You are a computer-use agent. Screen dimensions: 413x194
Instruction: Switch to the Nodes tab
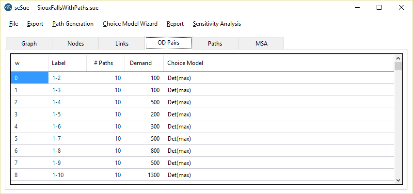pyautogui.click(x=76, y=44)
